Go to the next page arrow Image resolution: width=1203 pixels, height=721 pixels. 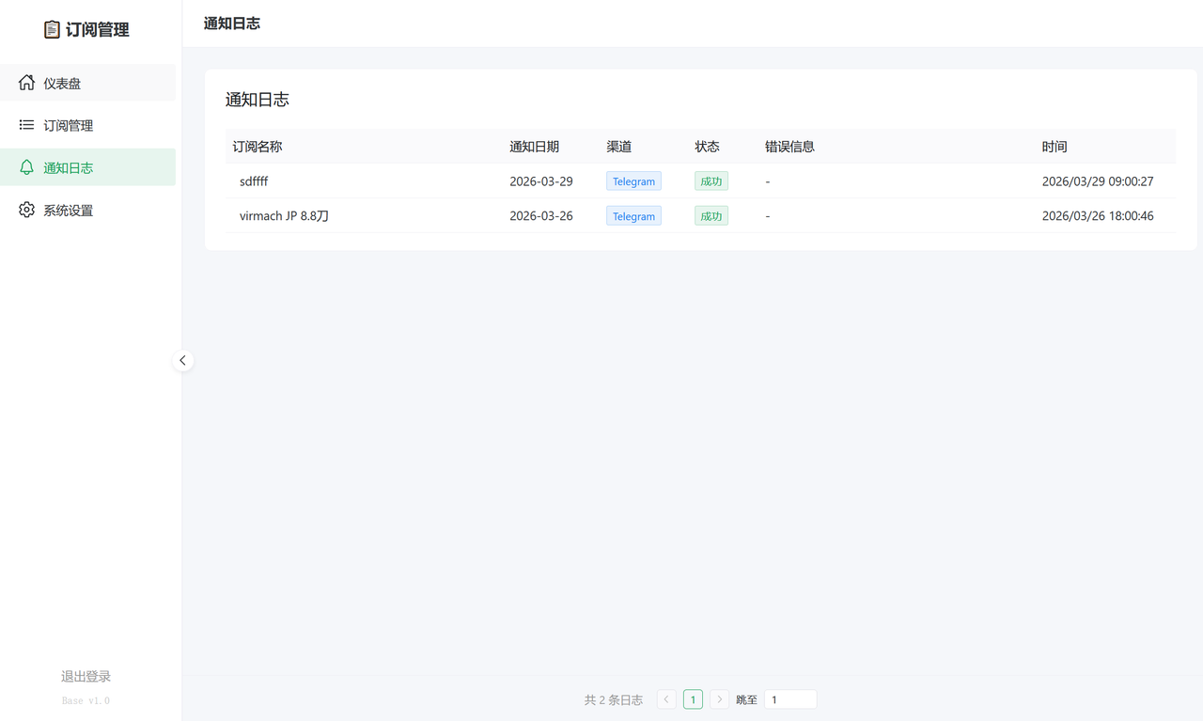[719, 699]
